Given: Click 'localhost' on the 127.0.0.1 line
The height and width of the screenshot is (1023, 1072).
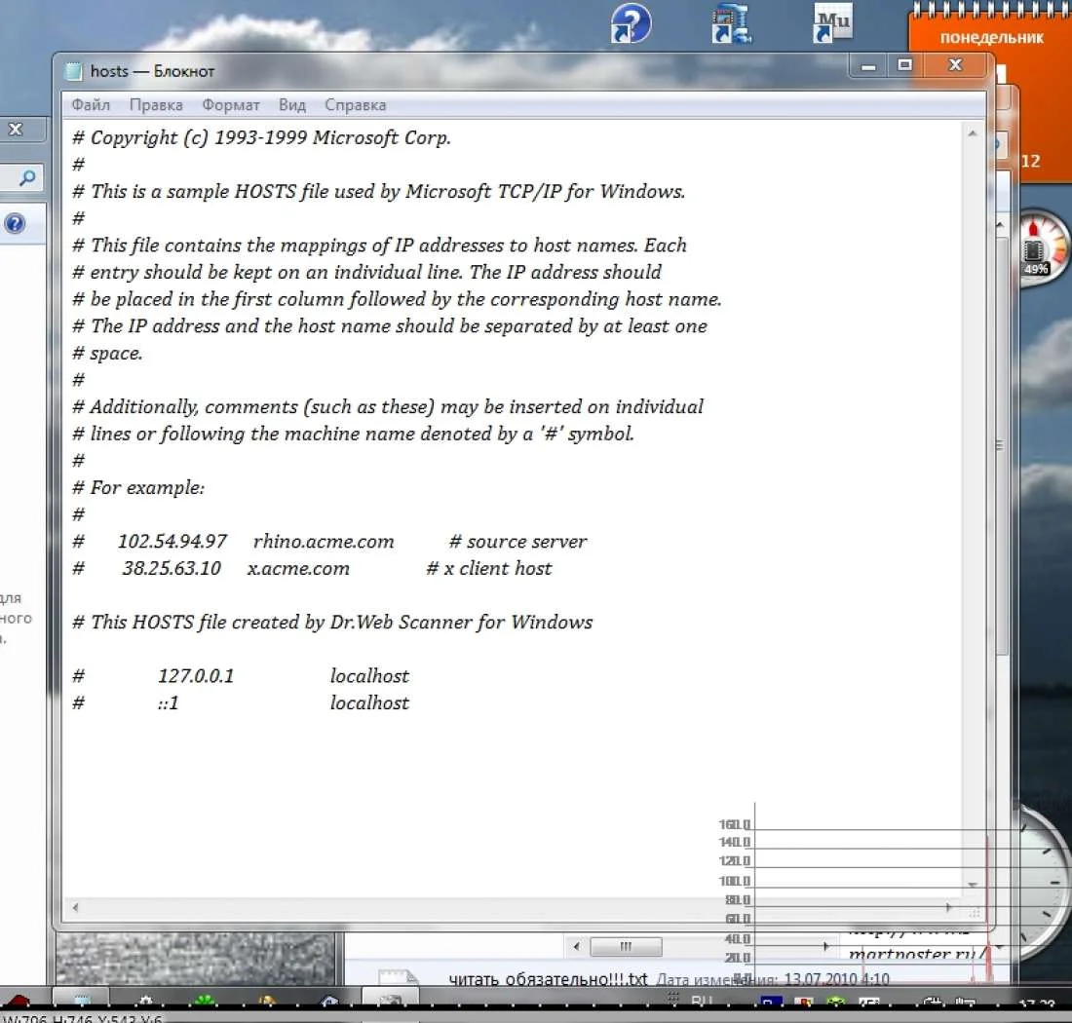Looking at the screenshot, I should point(369,676).
